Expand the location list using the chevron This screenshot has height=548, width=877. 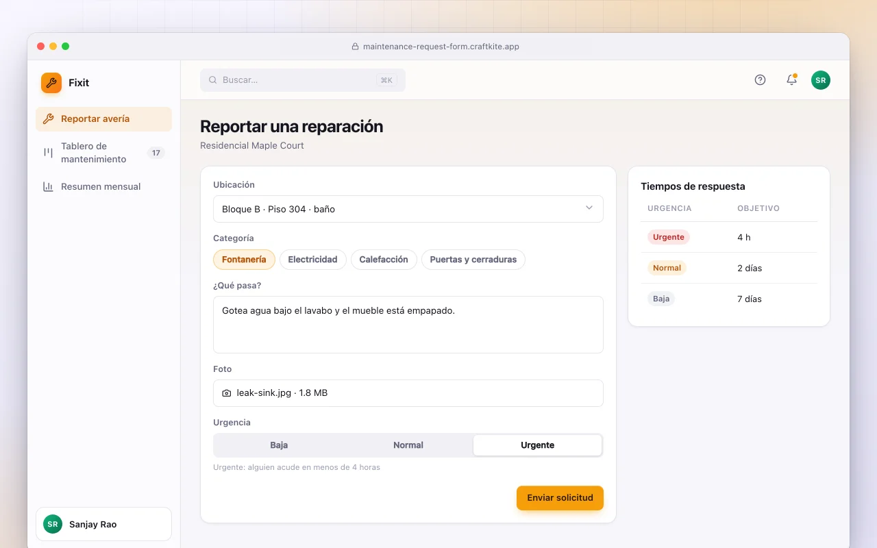point(589,208)
